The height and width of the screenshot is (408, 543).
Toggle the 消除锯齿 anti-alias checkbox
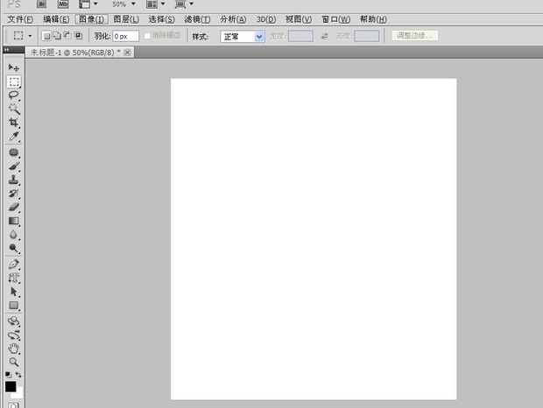coord(147,36)
